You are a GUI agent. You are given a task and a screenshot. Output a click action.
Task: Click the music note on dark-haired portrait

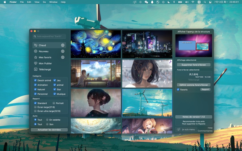pos(170,62)
